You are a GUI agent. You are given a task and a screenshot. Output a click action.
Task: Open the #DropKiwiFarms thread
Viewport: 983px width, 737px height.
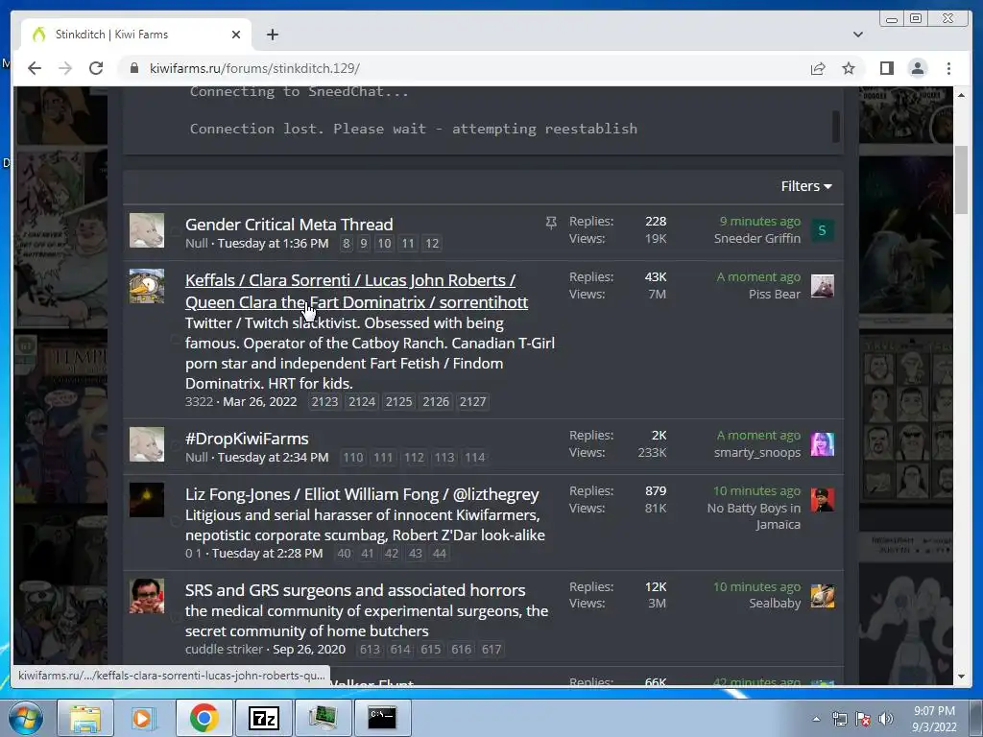tap(247, 439)
